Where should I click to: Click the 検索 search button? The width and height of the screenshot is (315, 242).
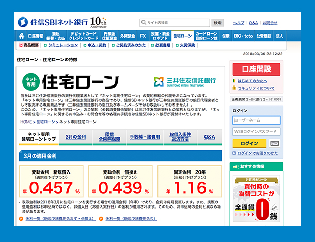(x=217, y=23)
